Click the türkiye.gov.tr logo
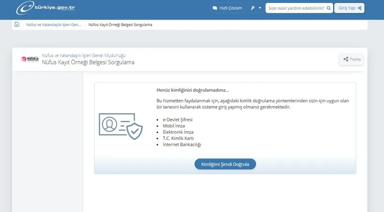This screenshot has height=212, width=384. (x=46, y=9)
